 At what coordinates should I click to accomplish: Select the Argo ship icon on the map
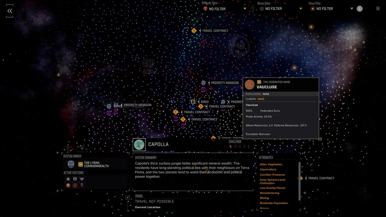[x=193, y=102]
